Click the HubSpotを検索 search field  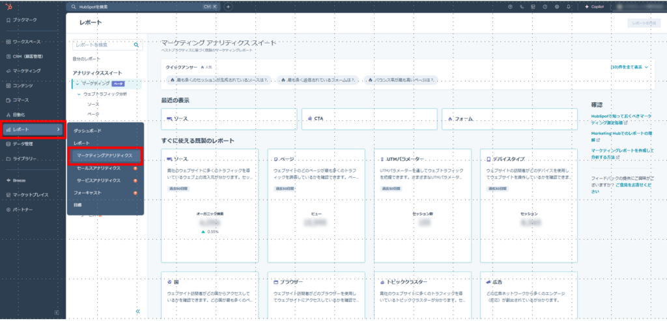coord(144,7)
